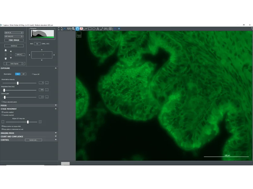Collapse the STAGE MOVEMENT section
Viewport: 253px width, 189px height.
pos(56,109)
